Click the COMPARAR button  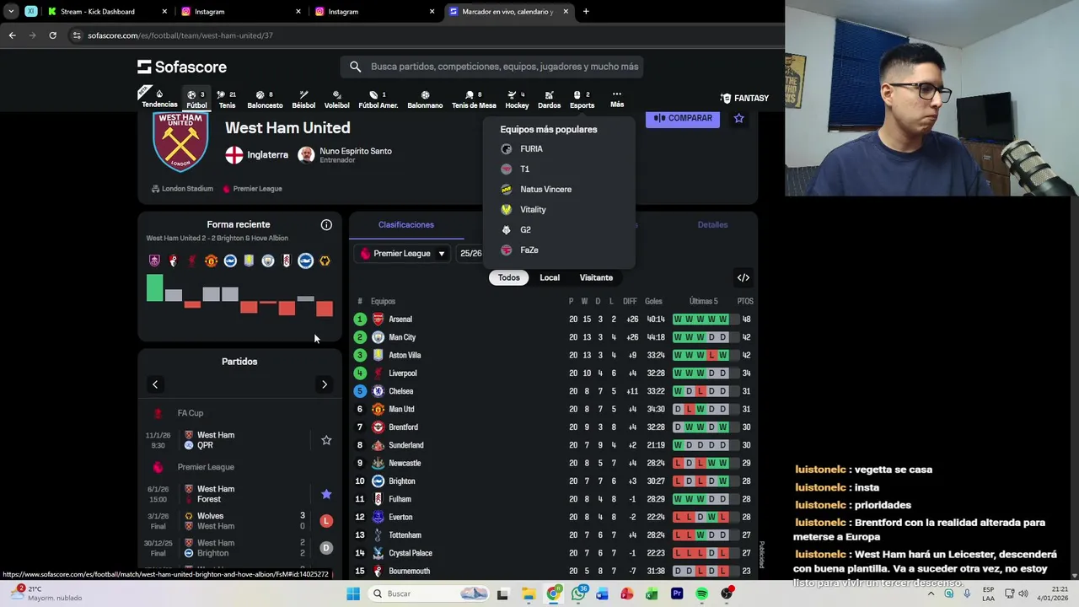[683, 118]
